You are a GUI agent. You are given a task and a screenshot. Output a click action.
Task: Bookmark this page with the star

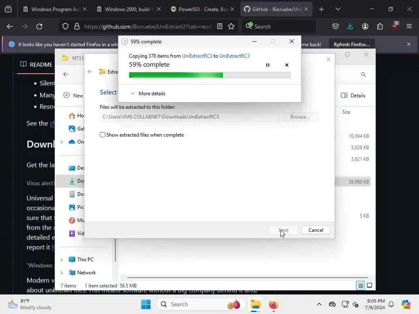pos(231,27)
